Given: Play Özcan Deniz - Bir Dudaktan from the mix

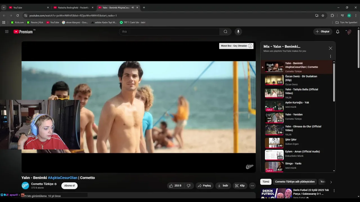Looking at the screenshot, I should pos(297,80).
